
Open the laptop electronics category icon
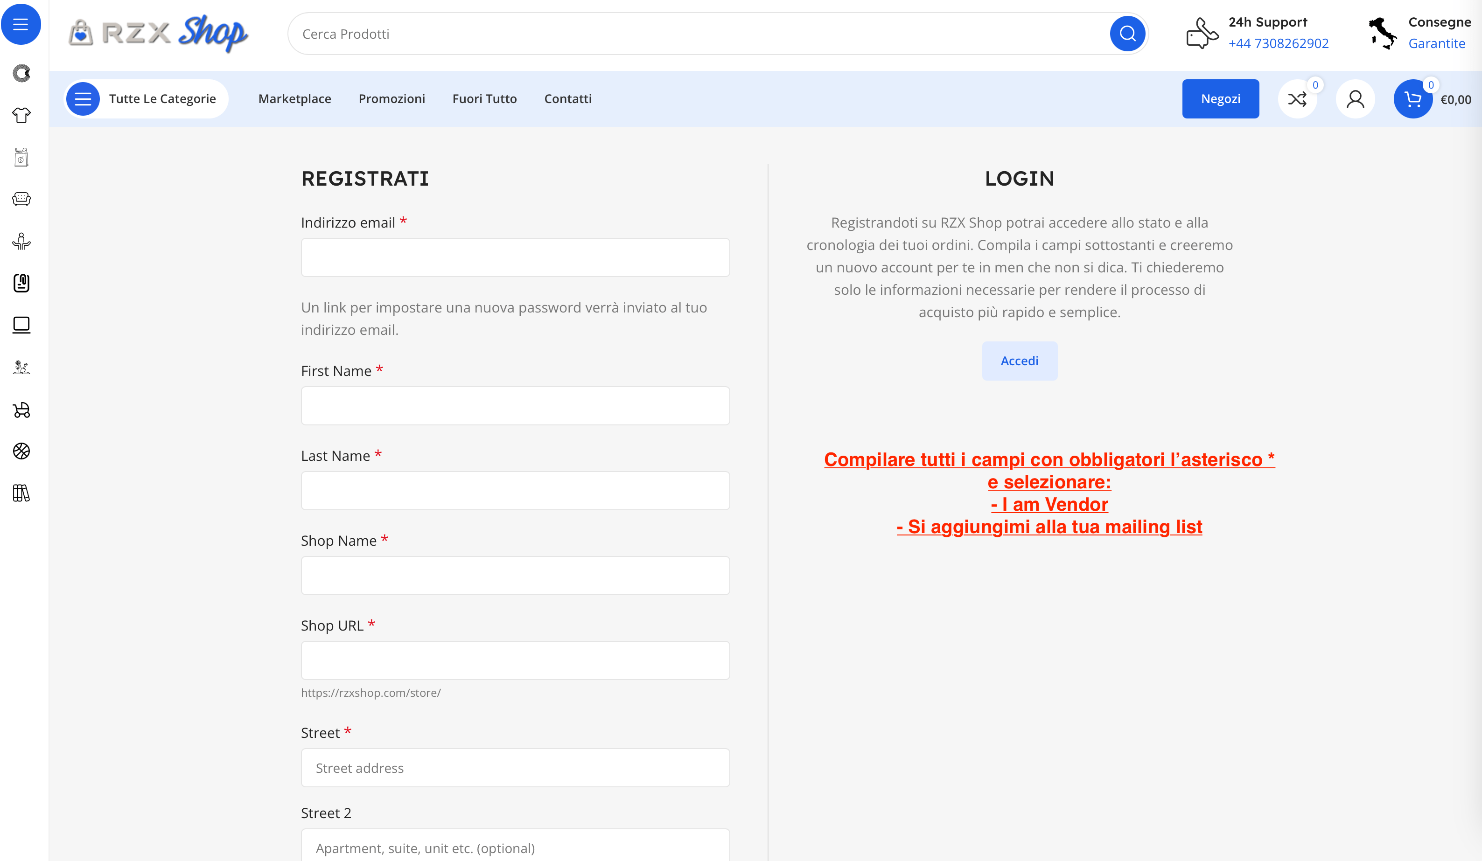pyautogui.click(x=21, y=325)
